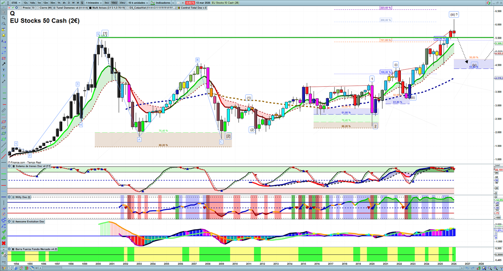Select the ruler measurement tool
Image resolution: width=503 pixels, height=271 pixels.
click(x=4, y=110)
